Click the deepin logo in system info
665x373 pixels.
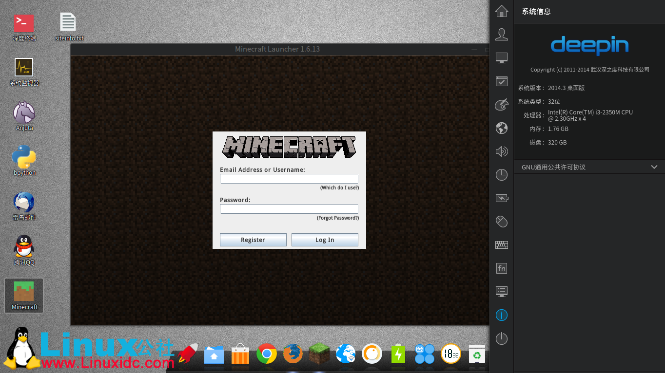point(589,45)
